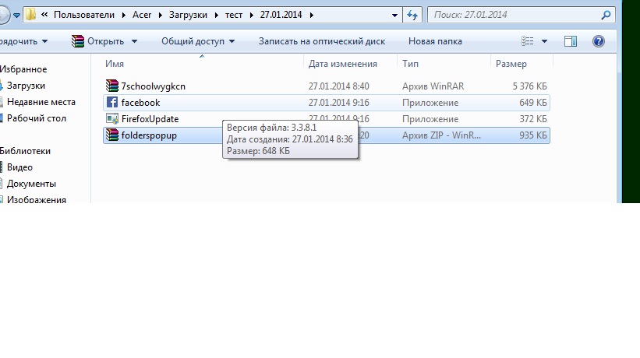Viewport: 640px width, 358px height.
Task: Toggle the preview pane icon
Action: coord(571,41)
